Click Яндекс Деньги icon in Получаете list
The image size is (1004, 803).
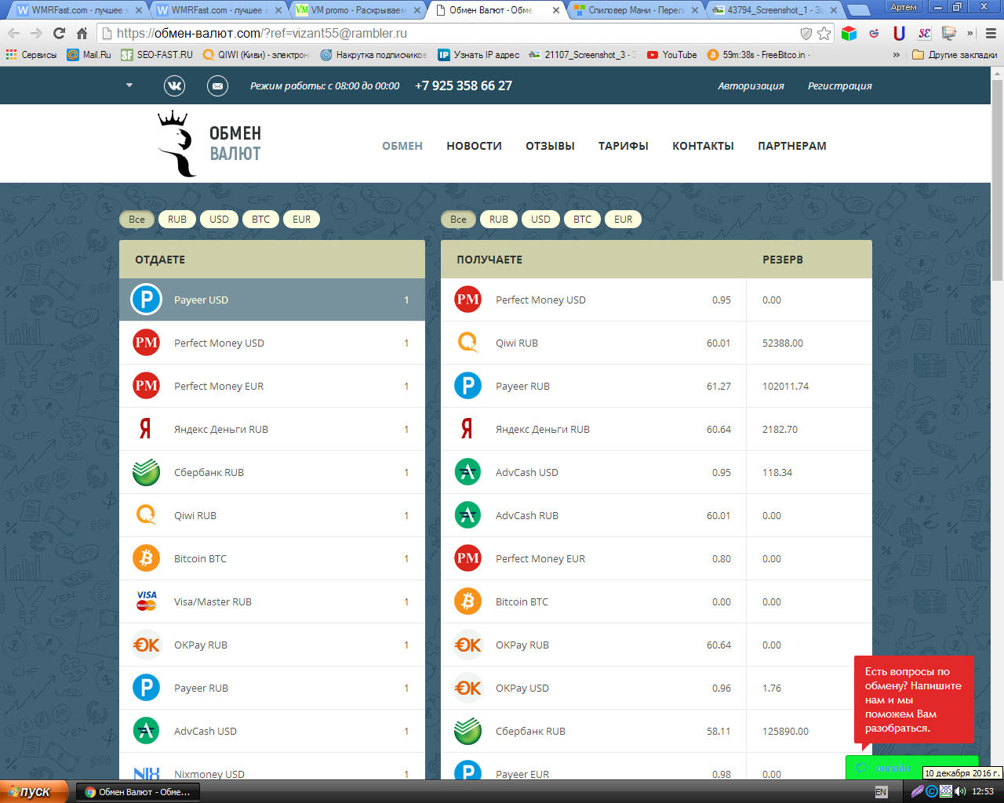(467, 429)
